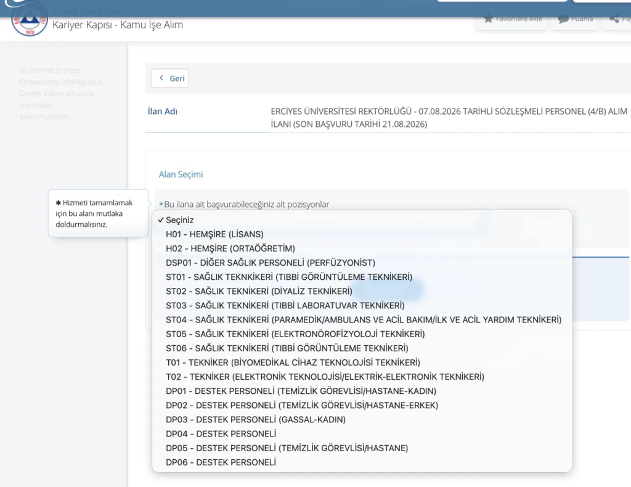Viewport: 631px width, 487px height.
Task: Choose DP04 - DESTEK PERSONELİ option
Action: (x=362, y=434)
